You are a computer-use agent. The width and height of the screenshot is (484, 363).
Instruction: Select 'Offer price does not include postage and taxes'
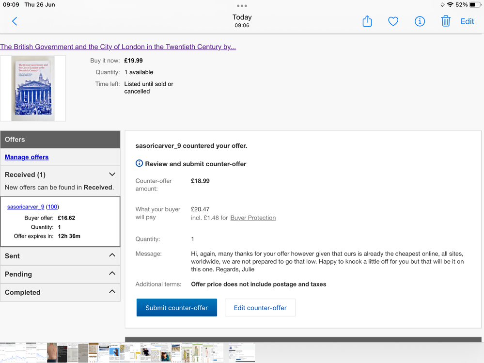point(258,284)
